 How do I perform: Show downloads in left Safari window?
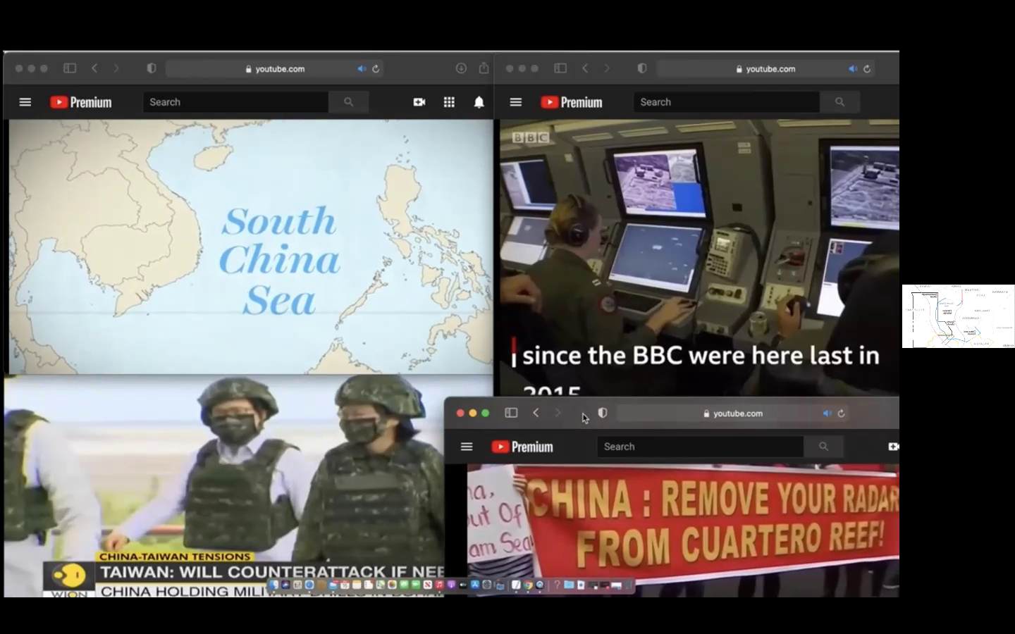coord(461,68)
